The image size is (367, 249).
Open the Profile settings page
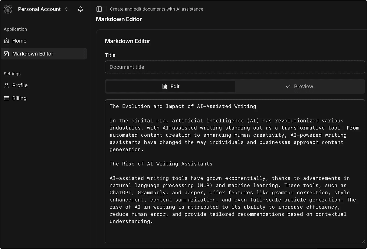44,85
